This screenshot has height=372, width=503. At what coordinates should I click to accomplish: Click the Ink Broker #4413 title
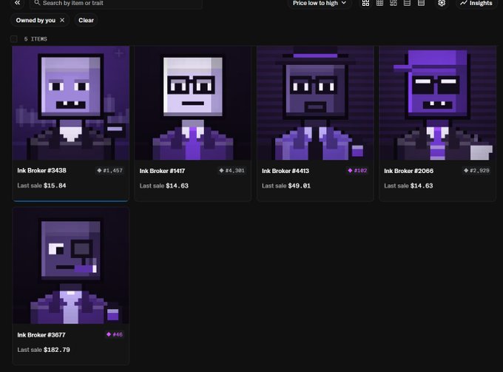click(x=286, y=171)
